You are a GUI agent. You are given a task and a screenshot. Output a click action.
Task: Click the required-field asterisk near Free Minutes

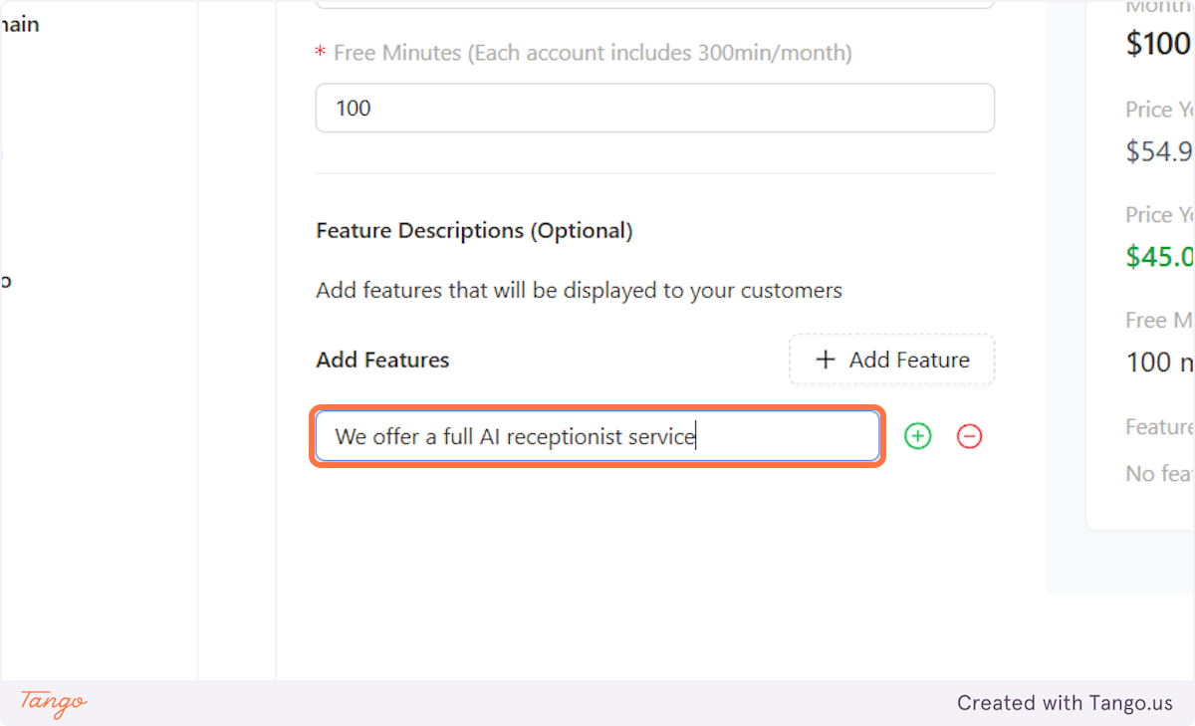coord(319,53)
